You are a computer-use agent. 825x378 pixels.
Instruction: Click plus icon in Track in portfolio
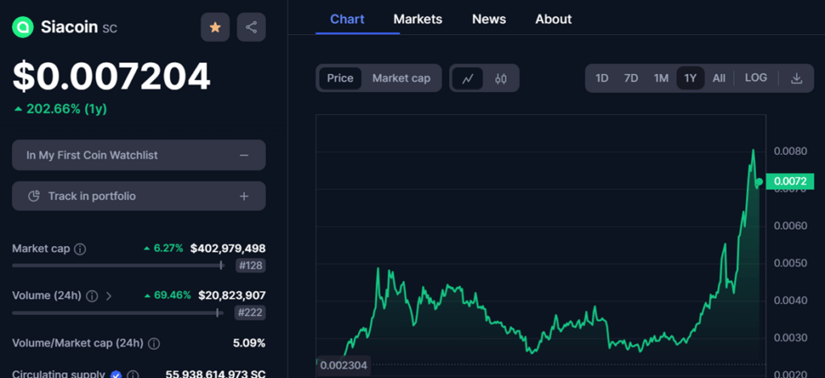[x=243, y=197]
